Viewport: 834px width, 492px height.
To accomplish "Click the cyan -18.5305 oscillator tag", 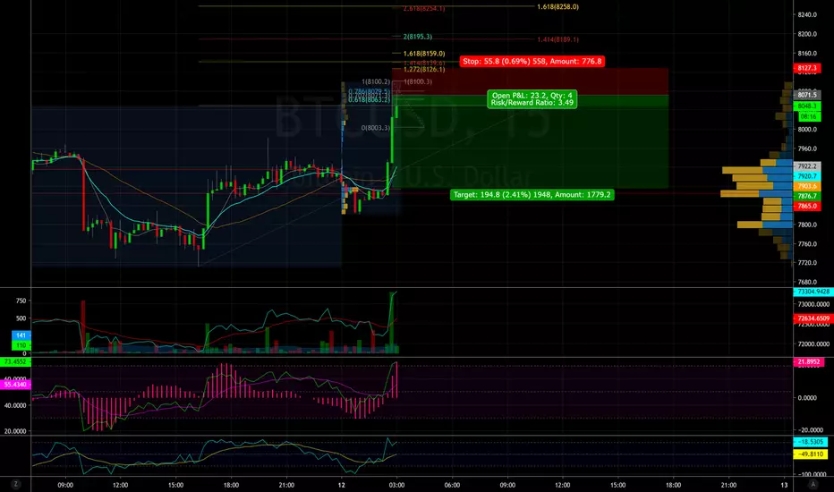I will 810,442.
